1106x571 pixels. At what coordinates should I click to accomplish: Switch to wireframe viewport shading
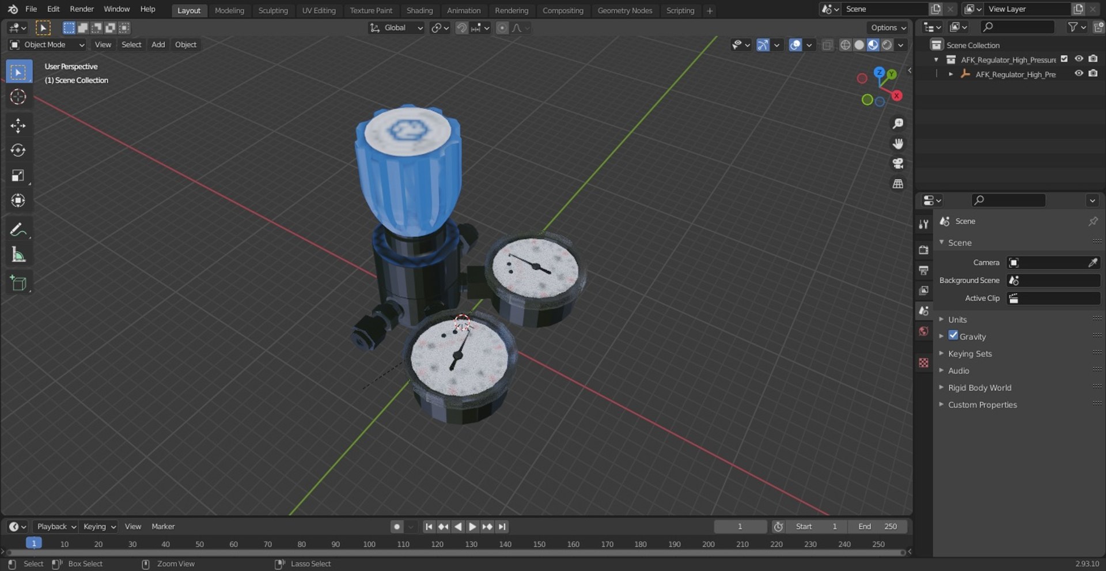845,45
